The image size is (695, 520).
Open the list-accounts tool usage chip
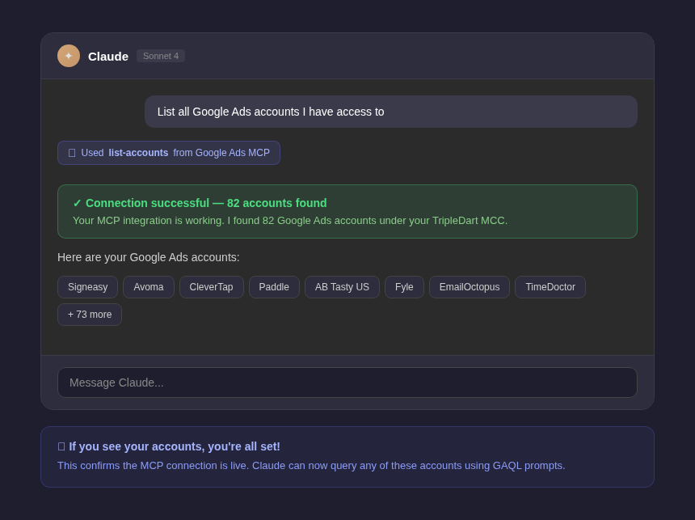click(x=169, y=153)
